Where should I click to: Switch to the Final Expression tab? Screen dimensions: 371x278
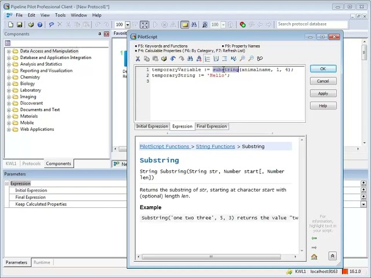click(212, 126)
